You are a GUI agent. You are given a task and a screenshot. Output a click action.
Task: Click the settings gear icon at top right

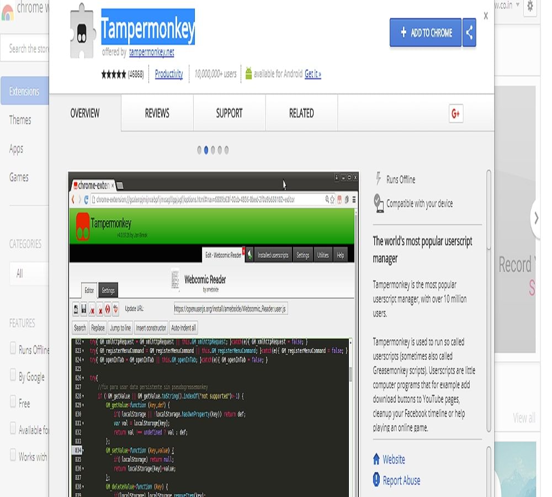click(530, 6)
